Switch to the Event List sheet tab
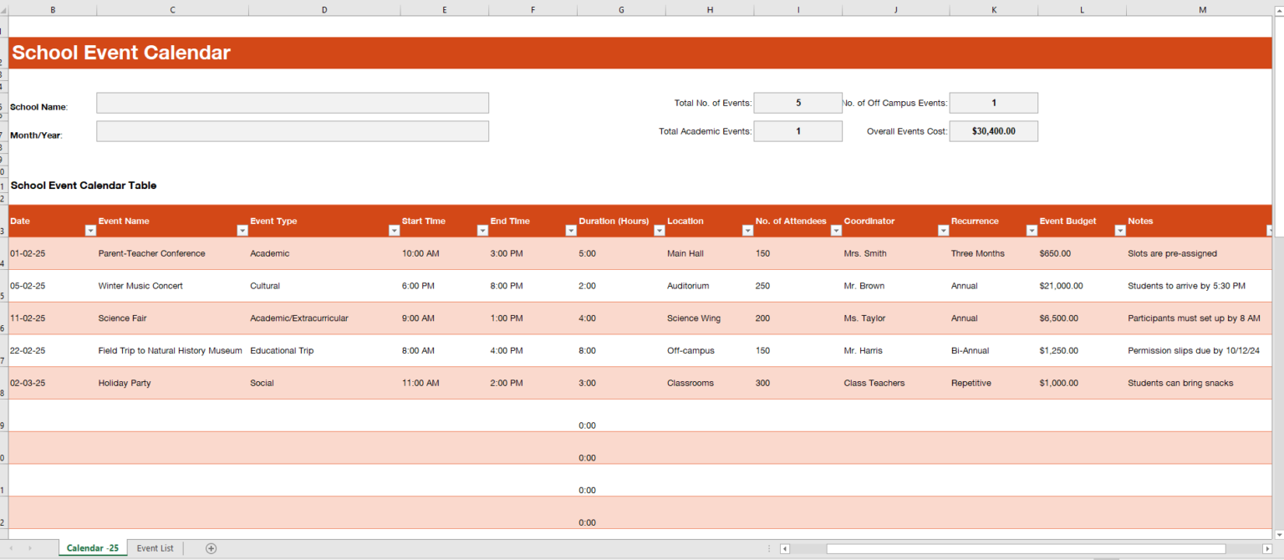Image resolution: width=1284 pixels, height=560 pixels. (155, 548)
